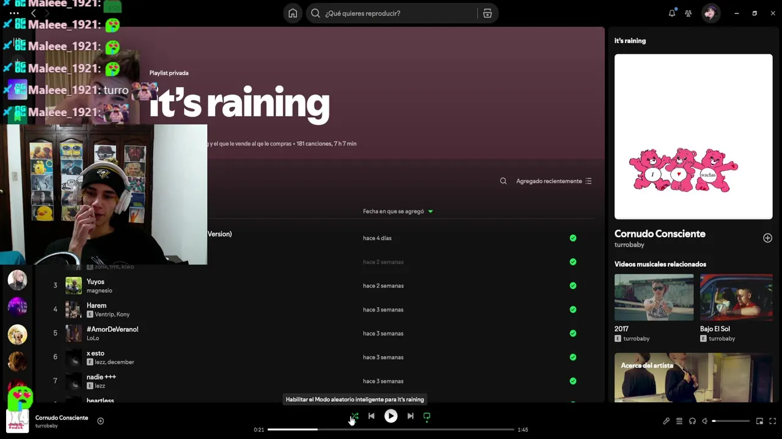Screen dimensions: 782x439
Task: Click the now playing cover thumbnail
Action: (x=17, y=421)
